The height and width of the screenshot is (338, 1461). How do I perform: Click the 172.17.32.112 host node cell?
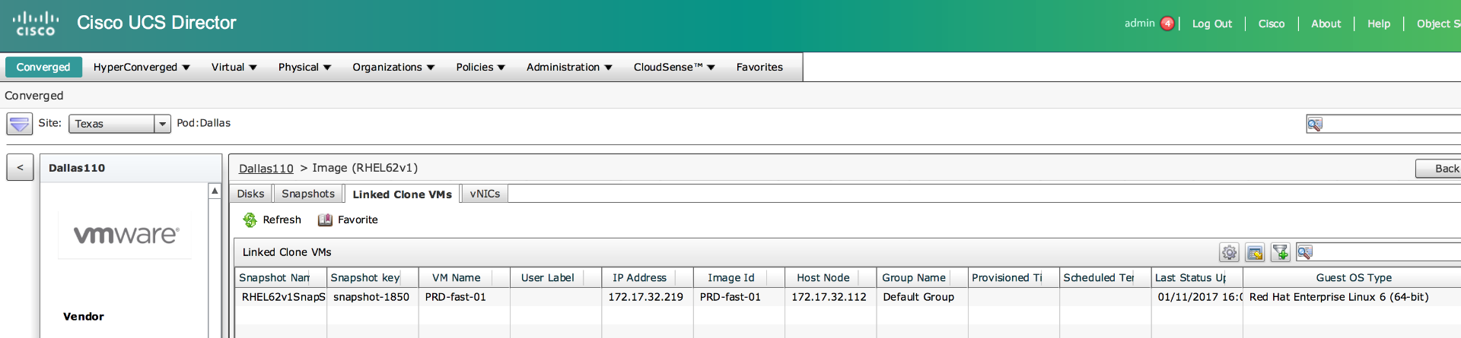[830, 297]
